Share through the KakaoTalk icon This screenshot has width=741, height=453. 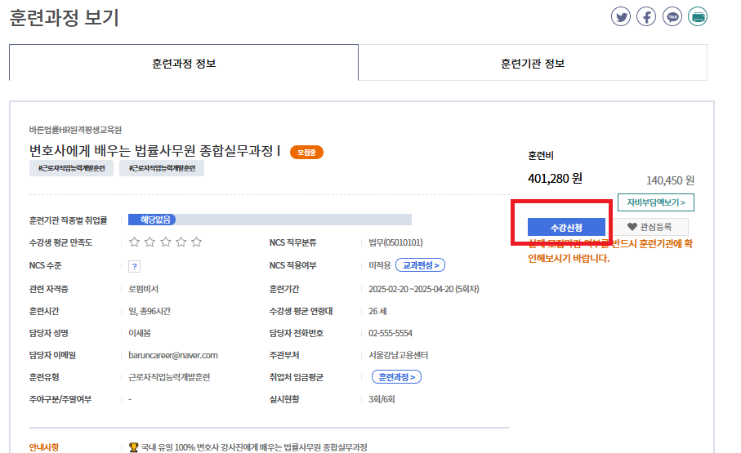[672, 16]
